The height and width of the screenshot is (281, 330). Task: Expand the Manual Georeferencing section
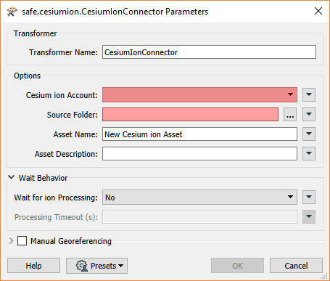pyautogui.click(x=11, y=241)
